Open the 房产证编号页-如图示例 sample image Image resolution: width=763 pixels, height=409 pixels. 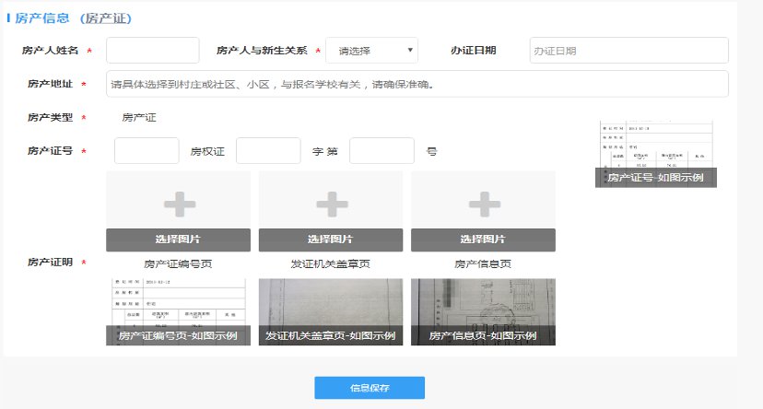point(179,312)
